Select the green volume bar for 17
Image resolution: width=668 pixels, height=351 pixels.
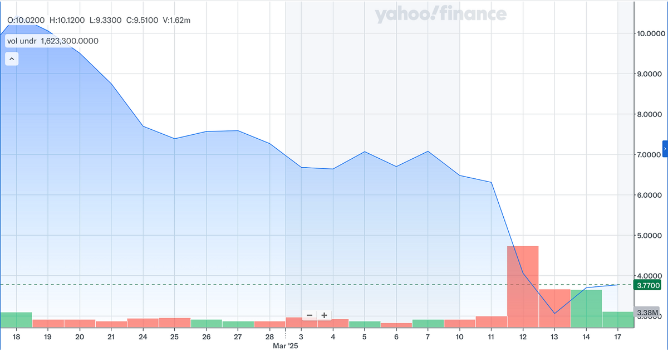coord(618,319)
